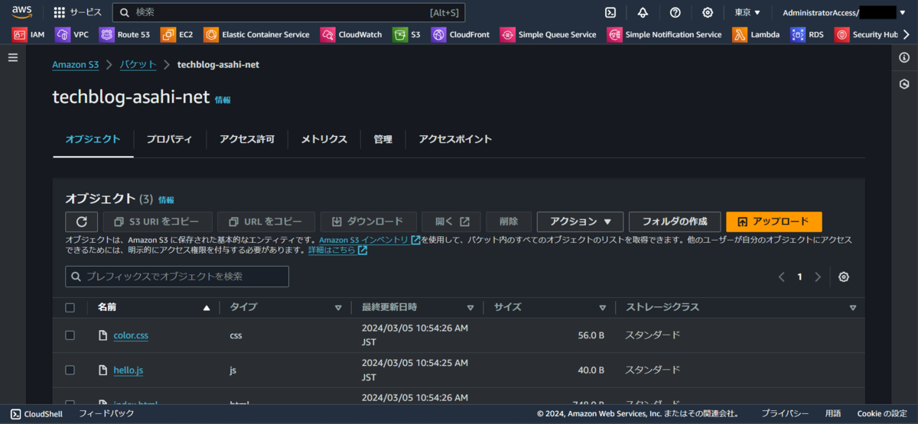Open バケット breadcrumb link
The width and height of the screenshot is (918, 424).
click(x=138, y=65)
